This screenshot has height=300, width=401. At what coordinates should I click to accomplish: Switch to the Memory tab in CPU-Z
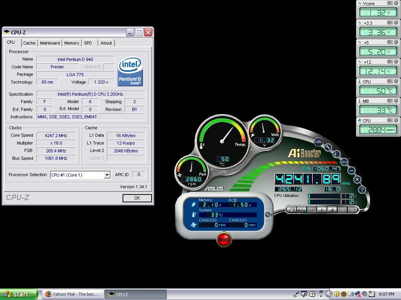point(72,43)
